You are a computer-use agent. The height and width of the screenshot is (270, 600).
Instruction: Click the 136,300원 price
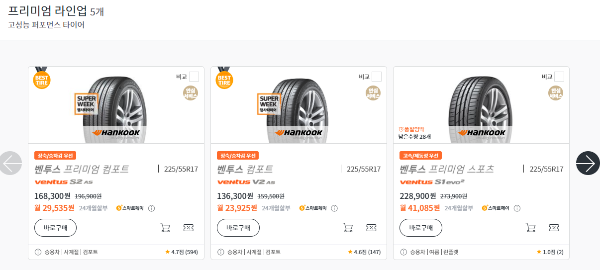coord(235,196)
